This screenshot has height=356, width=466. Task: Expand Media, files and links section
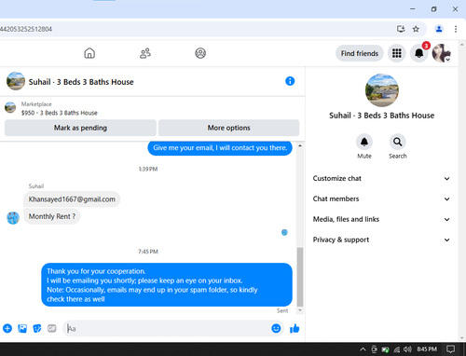381,219
